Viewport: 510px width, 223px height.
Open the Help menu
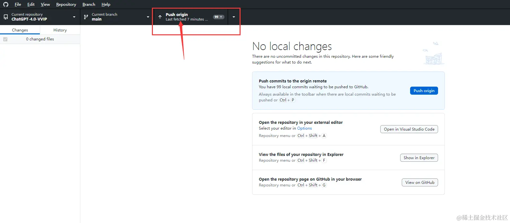pos(106,4)
